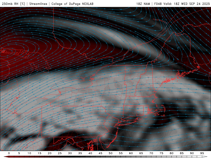Viewport: 211px width, 158px height.
Task: Click the "F048" forecast hour text
Action: click(x=158, y=4)
